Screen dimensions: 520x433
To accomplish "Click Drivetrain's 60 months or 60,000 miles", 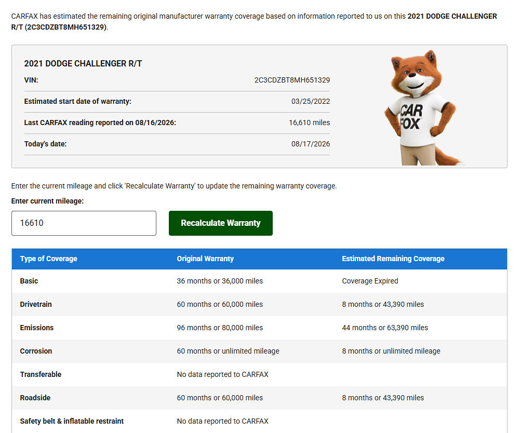I will point(220,304).
